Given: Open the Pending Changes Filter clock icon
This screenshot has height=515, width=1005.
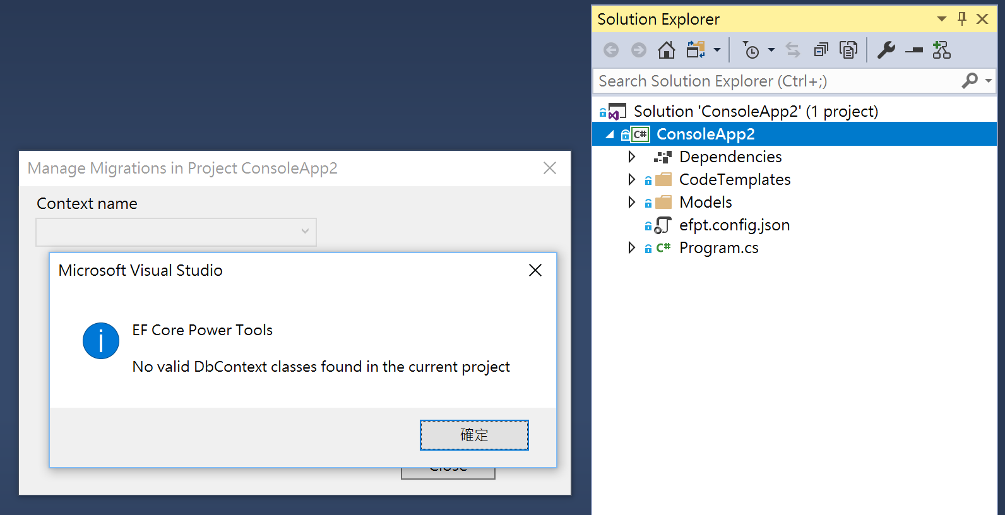Looking at the screenshot, I should (x=751, y=50).
